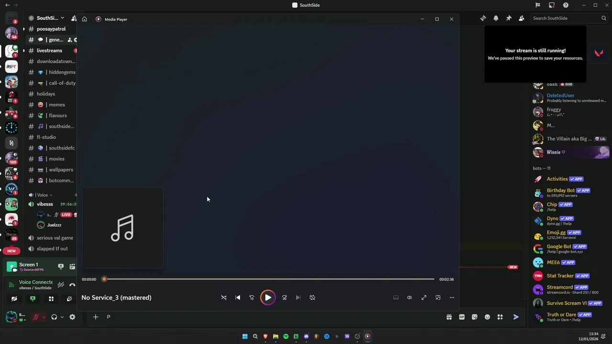This screenshot has width=612, height=344.
Task: Go to Media Player home
Action: coord(84,19)
